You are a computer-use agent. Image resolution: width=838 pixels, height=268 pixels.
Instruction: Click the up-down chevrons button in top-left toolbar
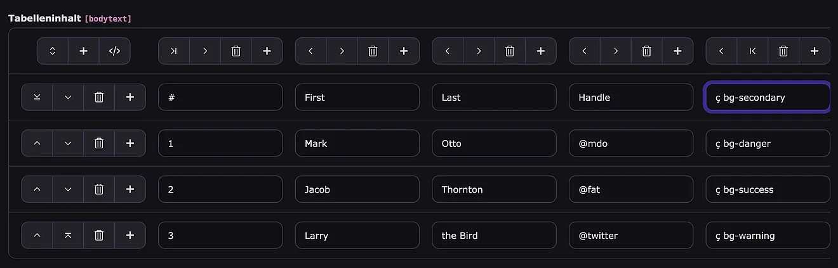pyautogui.click(x=53, y=51)
